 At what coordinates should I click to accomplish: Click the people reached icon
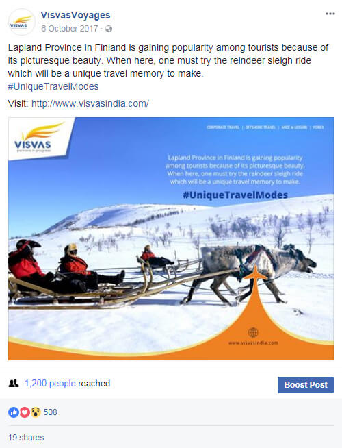14,384
